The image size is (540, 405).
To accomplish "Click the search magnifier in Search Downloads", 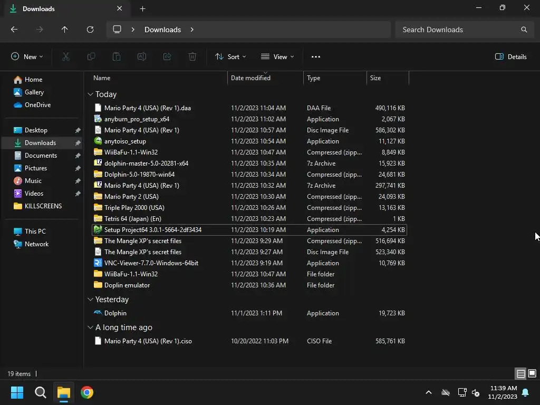I will pos(524,30).
